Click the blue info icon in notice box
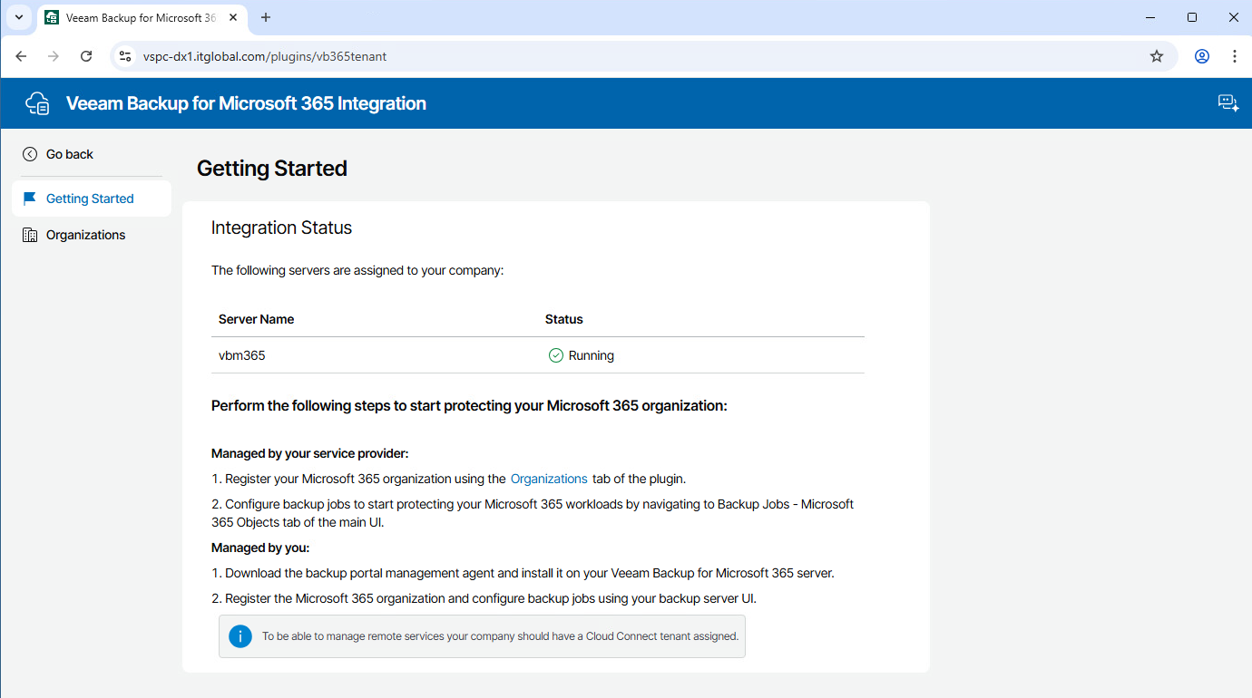Viewport: 1252px width, 698px height. (240, 636)
